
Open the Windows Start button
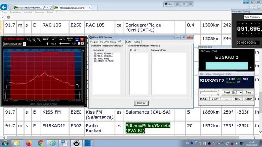click(5, 143)
